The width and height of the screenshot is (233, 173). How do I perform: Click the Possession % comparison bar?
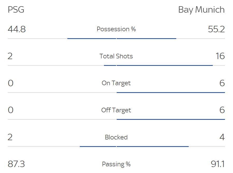click(122, 38)
